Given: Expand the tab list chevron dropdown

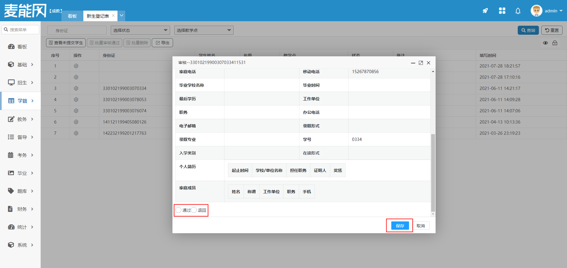Looking at the screenshot, I should tap(121, 16).
